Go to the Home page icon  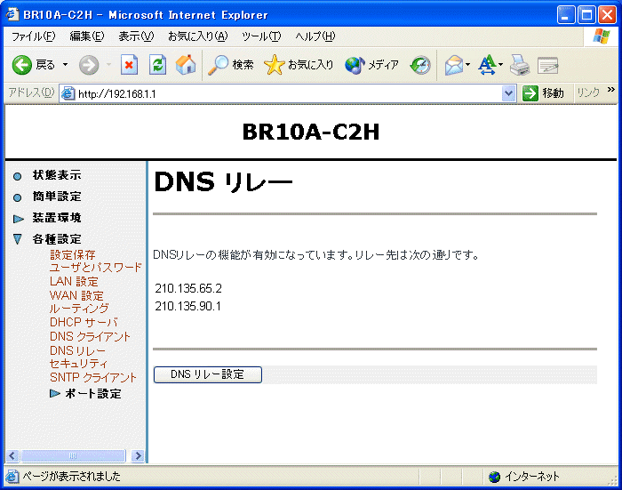[x=186, y=65]
